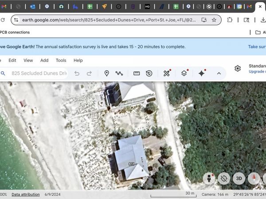Switch to the orange rocket tab
266x199 pixels.
tap(104, 7)
